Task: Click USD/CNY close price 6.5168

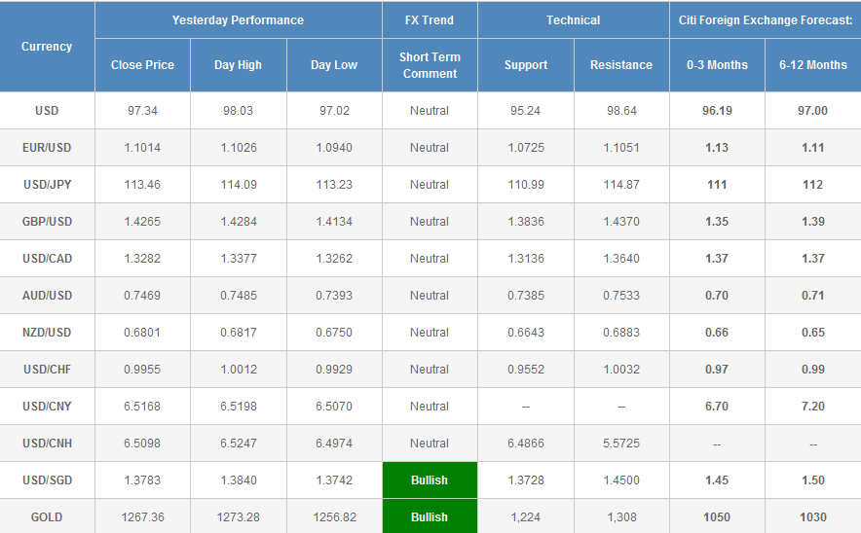Action: [x=142, y=407]
